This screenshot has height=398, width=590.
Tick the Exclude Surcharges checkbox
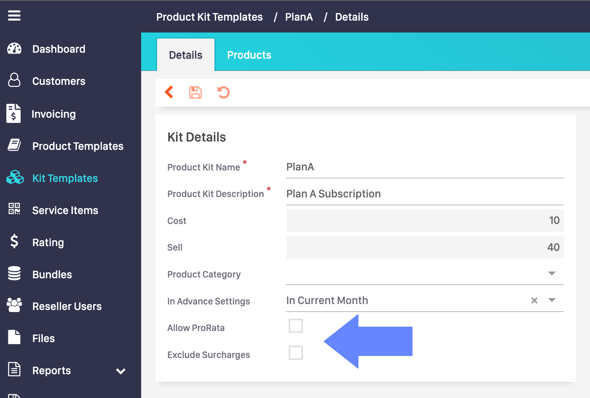click(x=296, y=353)
